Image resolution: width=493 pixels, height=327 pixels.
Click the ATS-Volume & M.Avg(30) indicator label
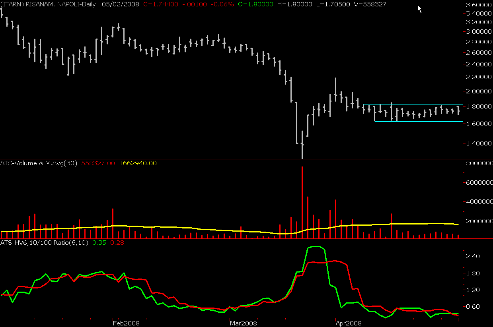point(39,163)
